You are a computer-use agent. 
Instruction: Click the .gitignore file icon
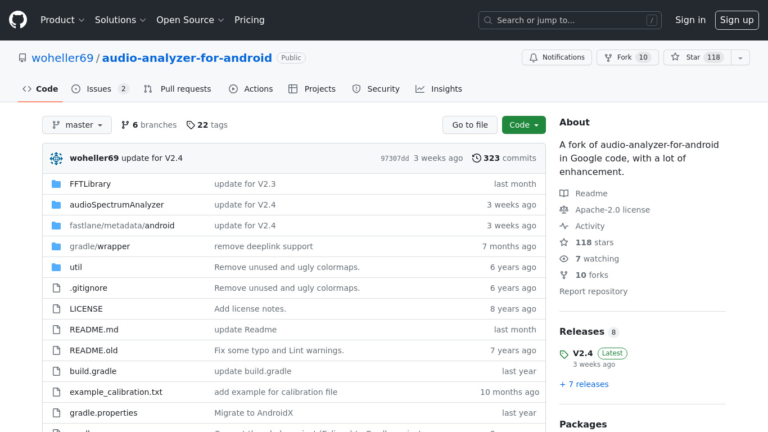coord(56,288)
